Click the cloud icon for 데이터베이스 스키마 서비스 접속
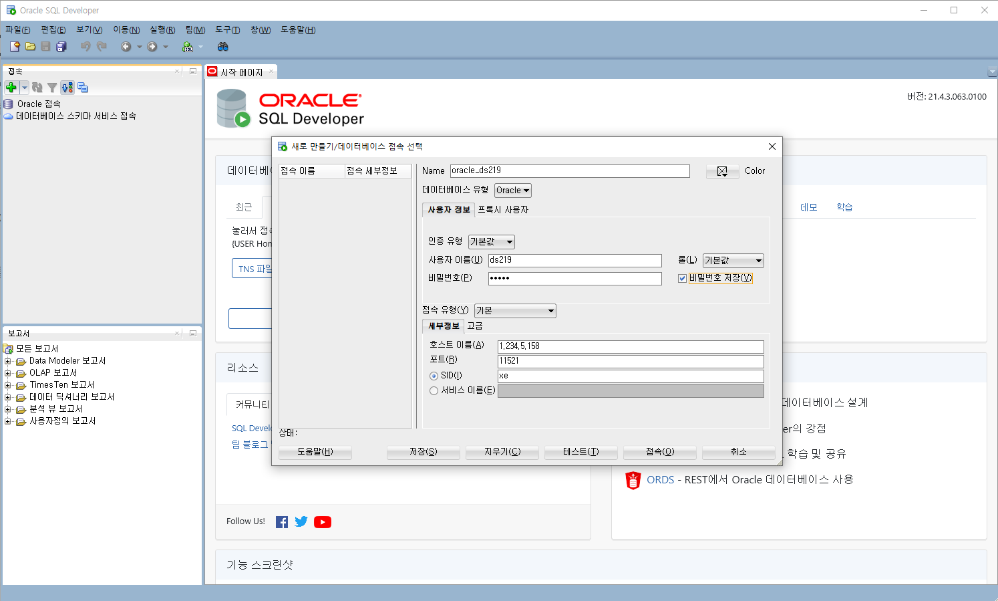This screenshot has width=998, height=601. [x=9, y=116]
